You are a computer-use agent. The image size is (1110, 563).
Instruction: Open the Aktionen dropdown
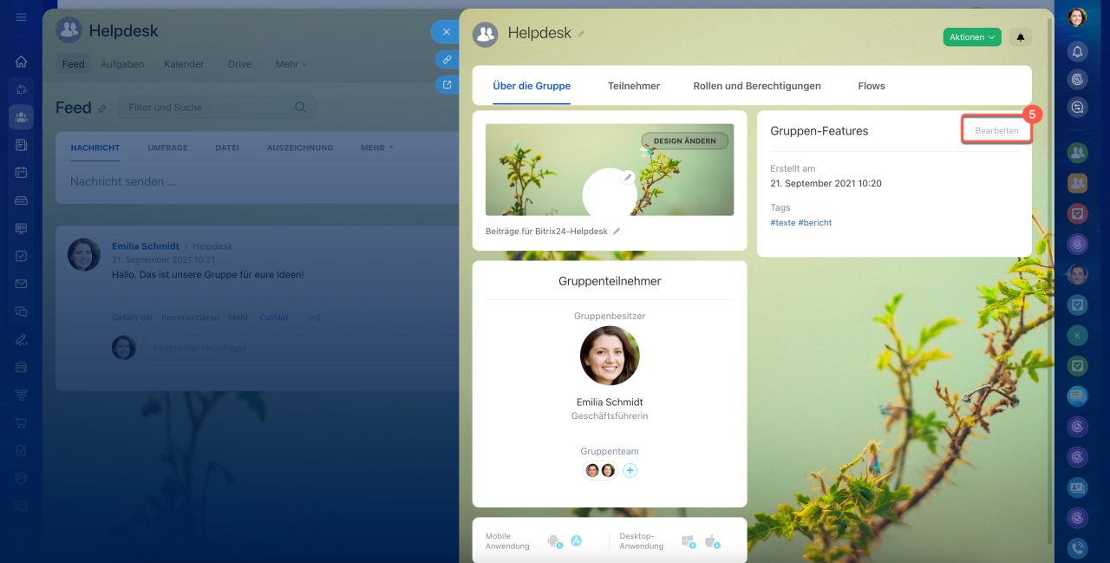(972, 37)
